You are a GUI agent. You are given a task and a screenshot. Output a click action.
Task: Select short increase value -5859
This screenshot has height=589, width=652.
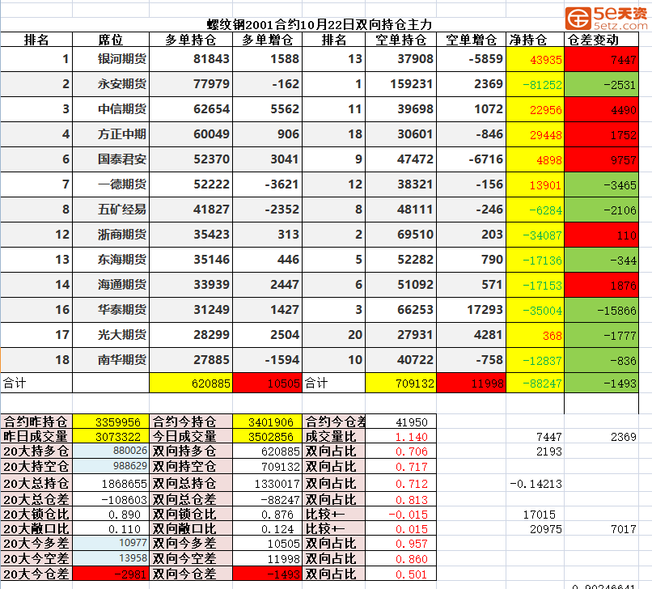(471, 59)
